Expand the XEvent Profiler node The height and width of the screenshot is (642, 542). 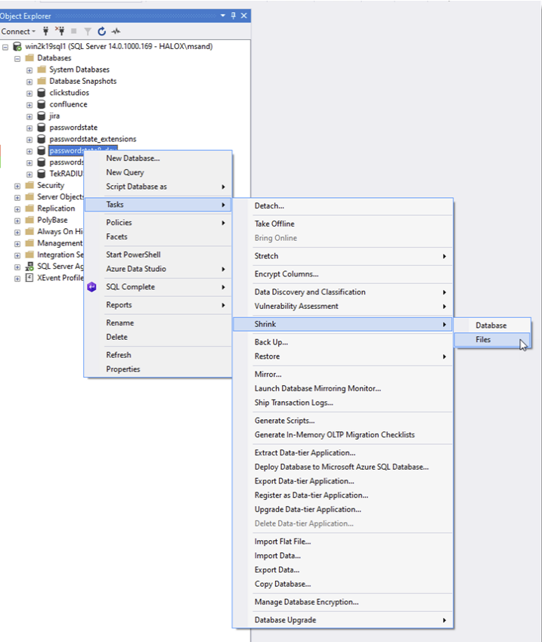click(x=17, y=279)
